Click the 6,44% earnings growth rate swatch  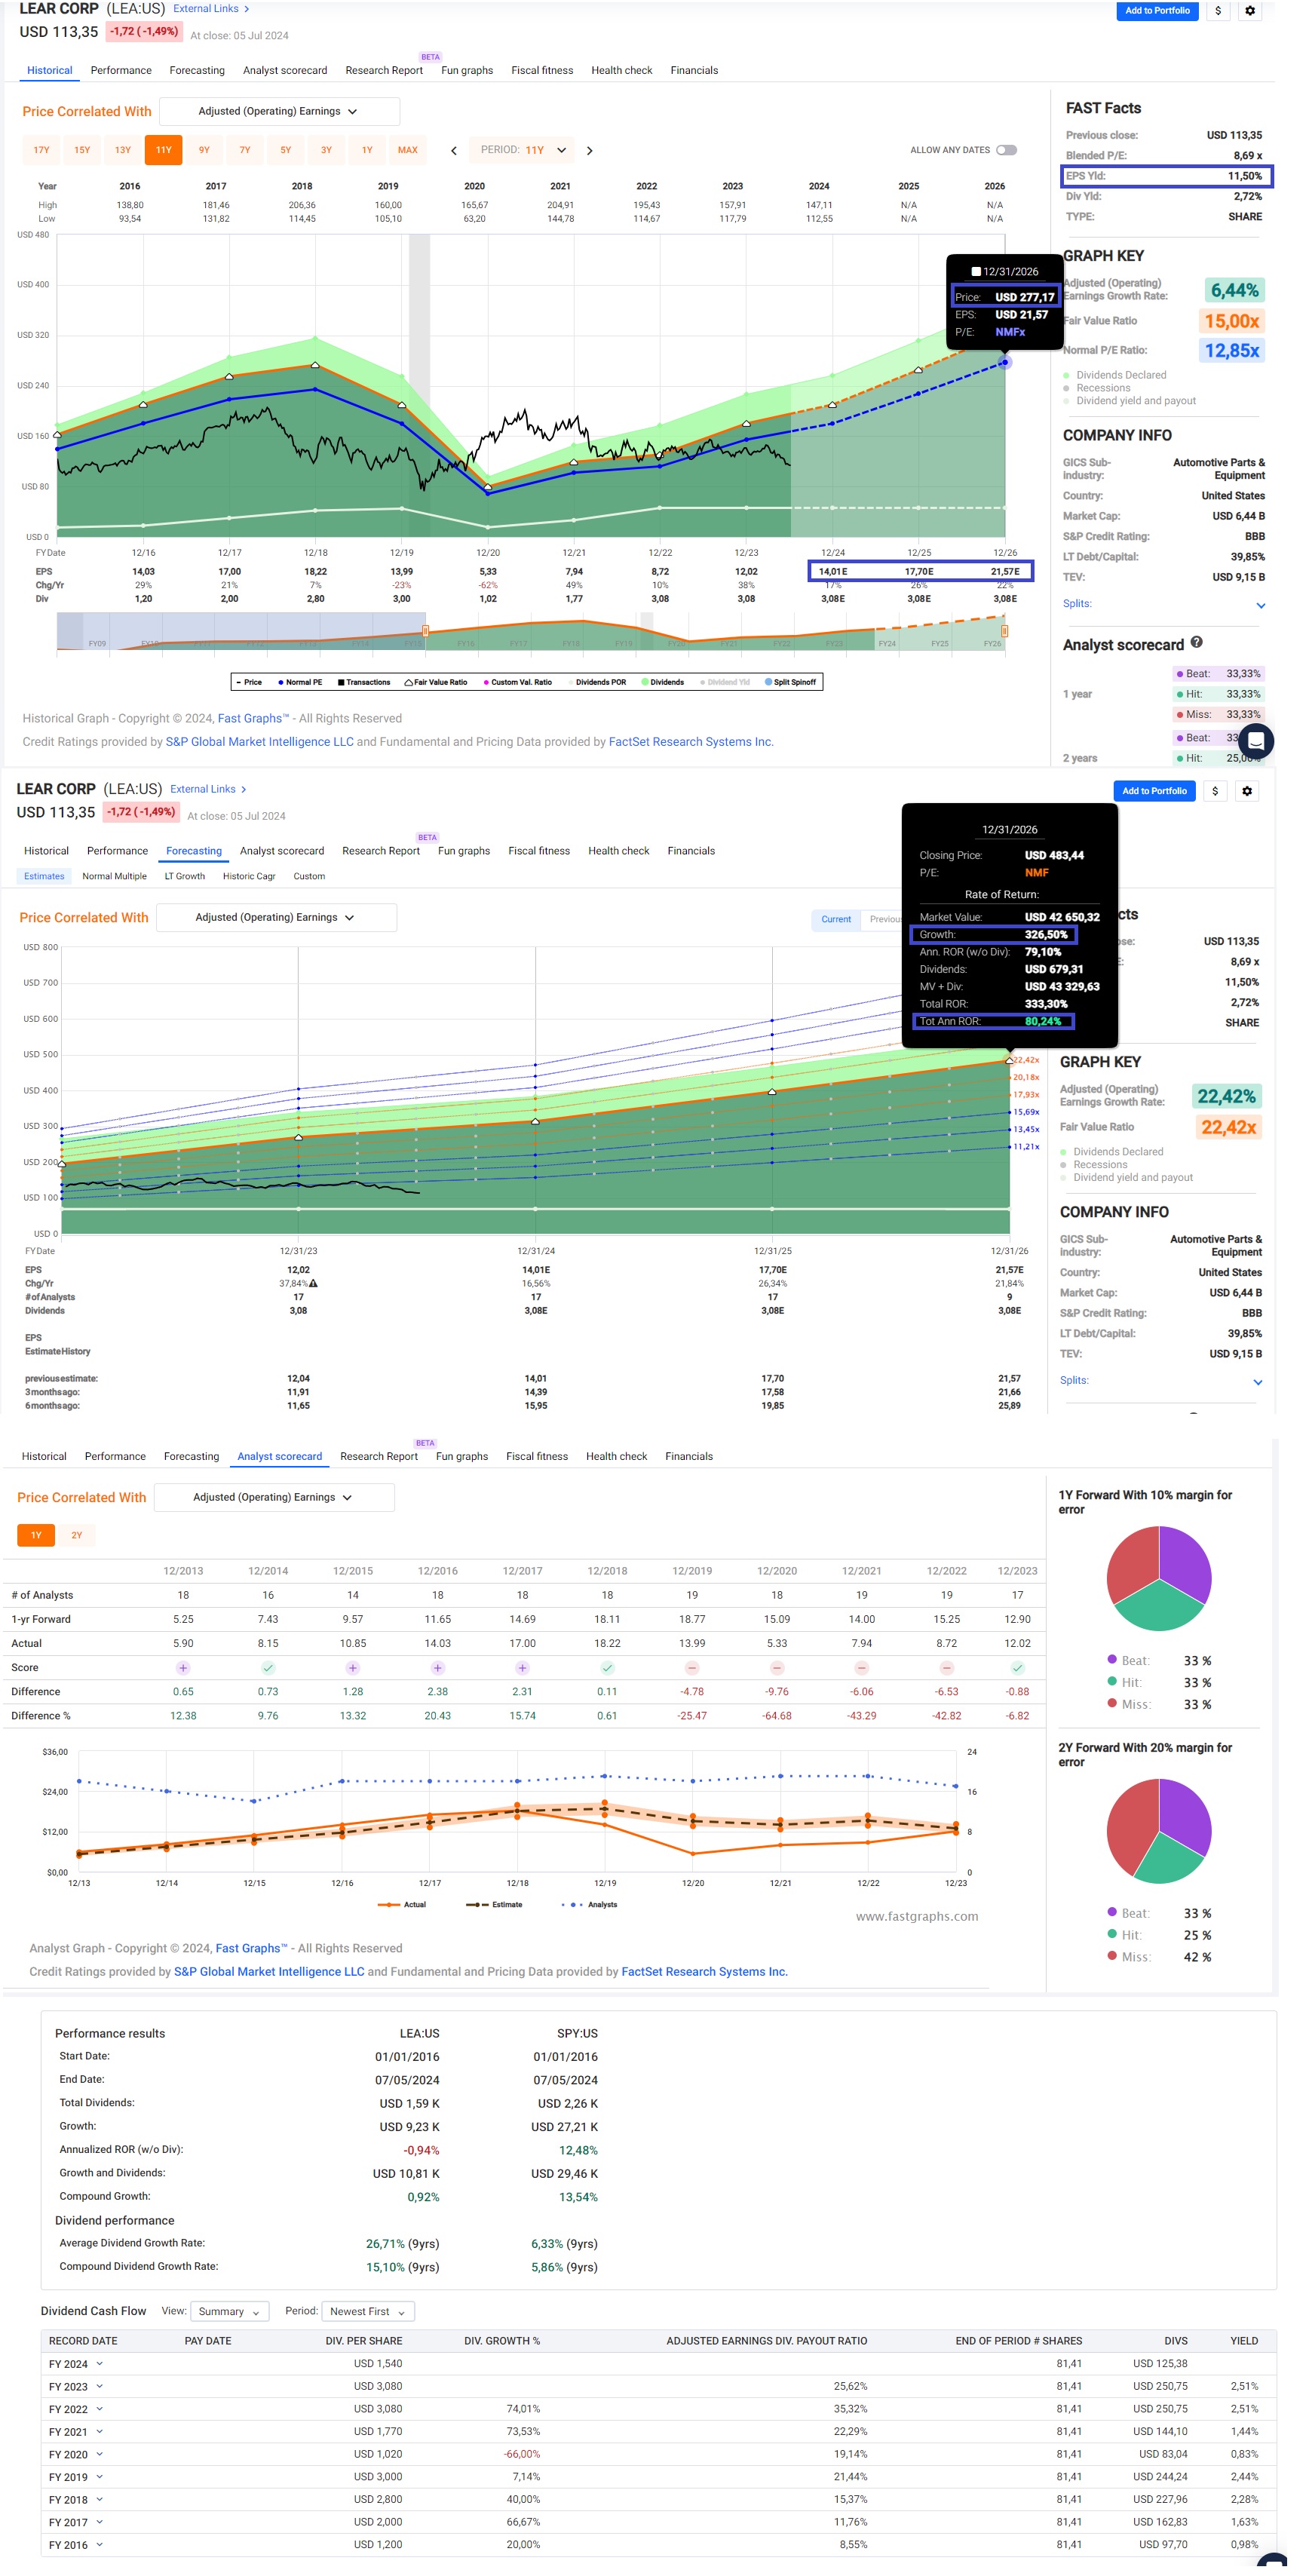[1235, 290]
